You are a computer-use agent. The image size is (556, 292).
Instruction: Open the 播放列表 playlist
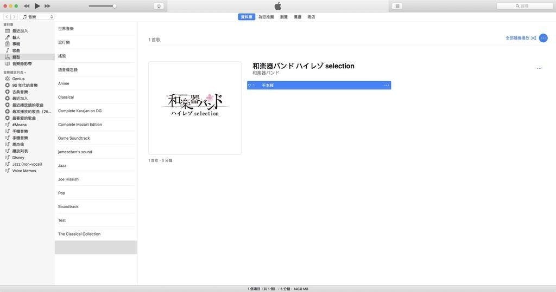(x=27, y=151)
